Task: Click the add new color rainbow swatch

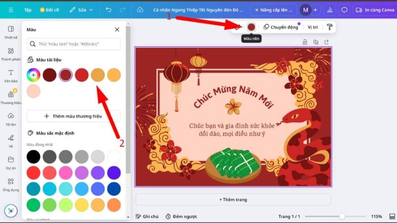Action: click(33, 75)
